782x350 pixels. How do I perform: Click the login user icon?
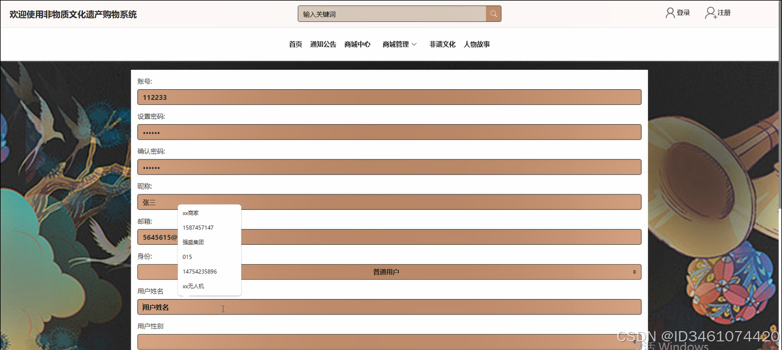(670, 13)
